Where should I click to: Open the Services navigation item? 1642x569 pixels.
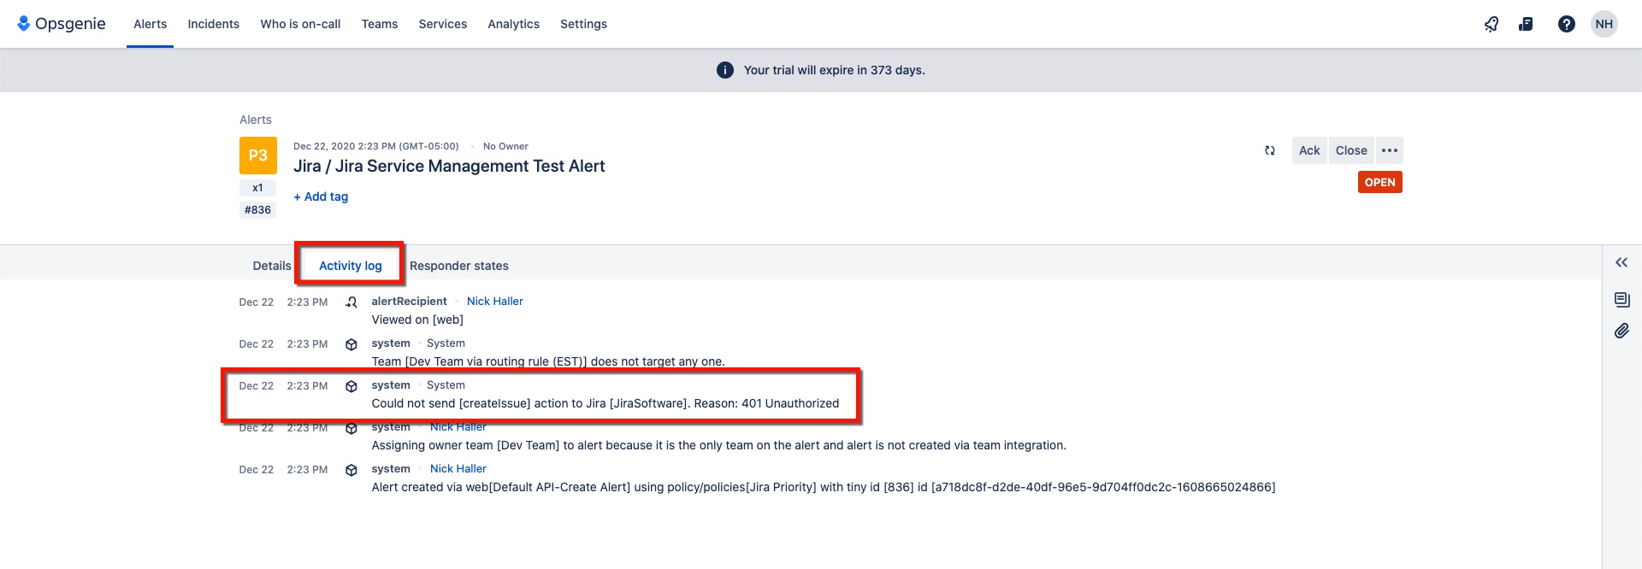click(x=443, y=24)
